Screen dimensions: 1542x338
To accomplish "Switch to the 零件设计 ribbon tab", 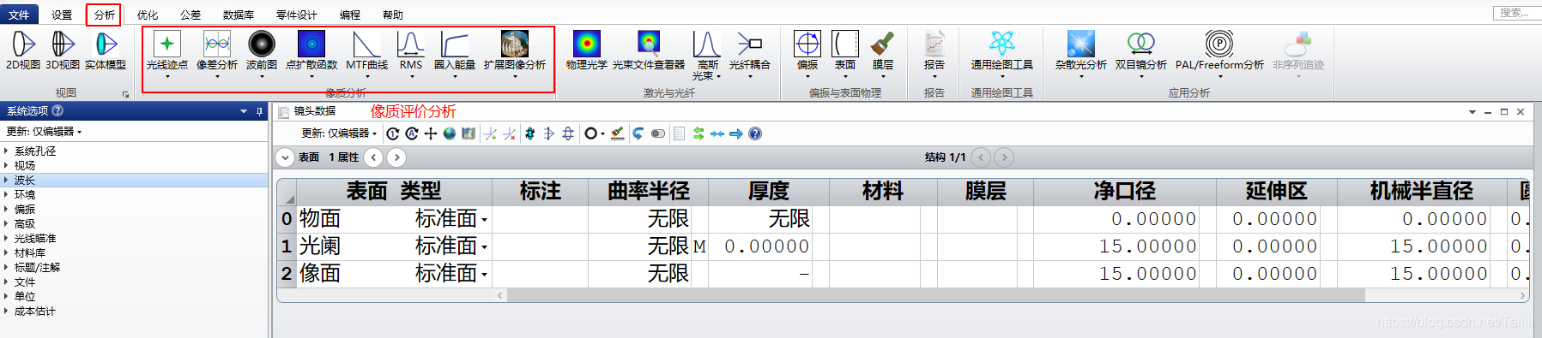I will click(297, 15).
